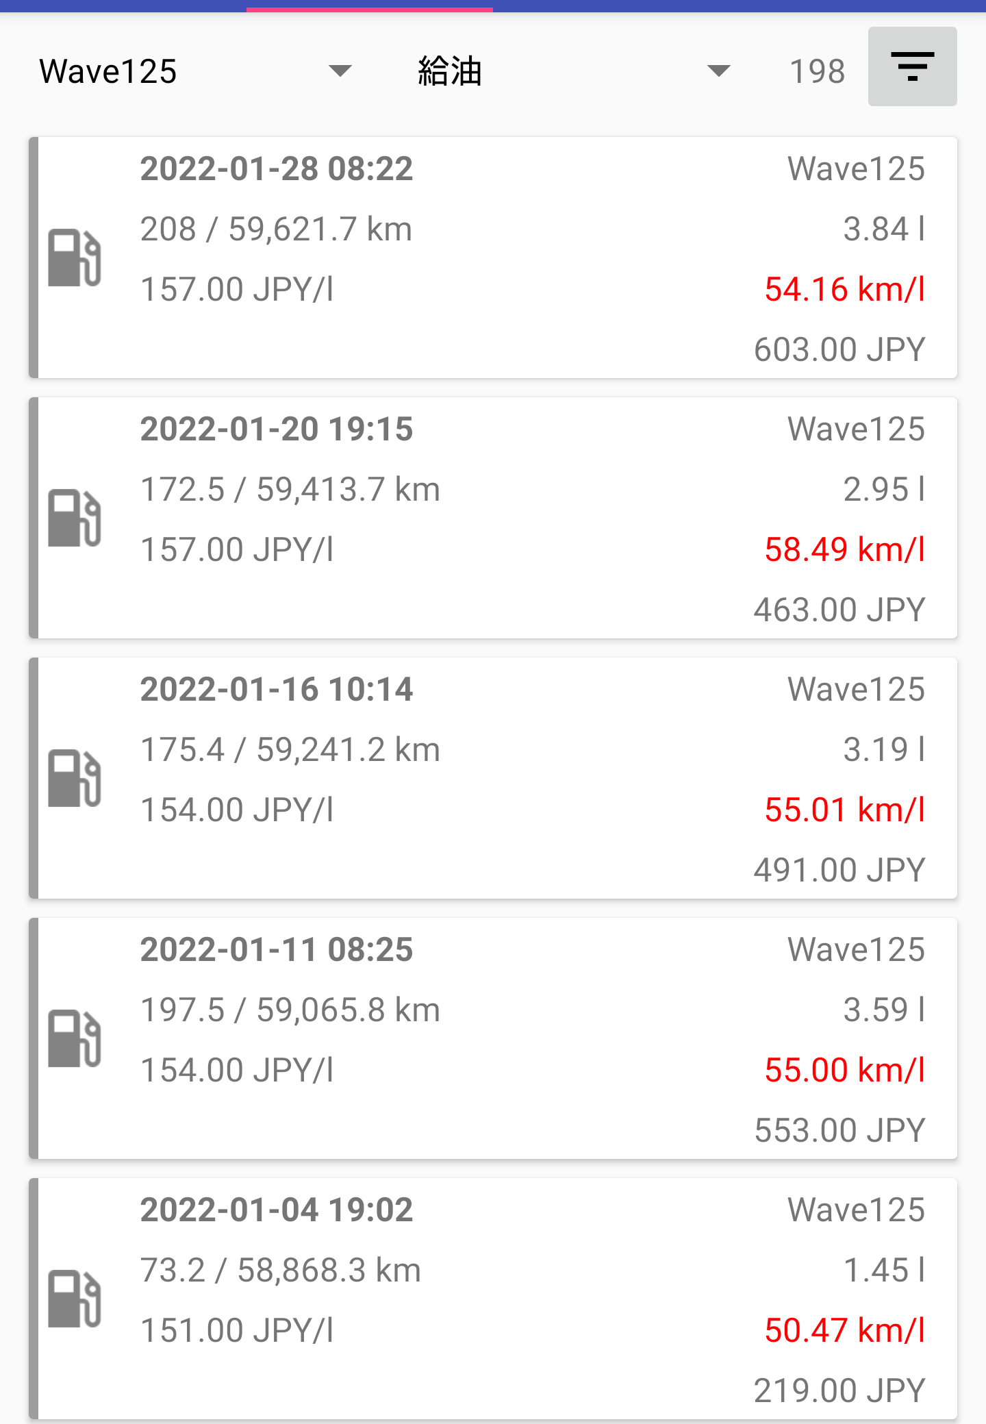The height and width of the screenshot is (1424, 986).
Task: Expand the 給油 record type dropdown arrow
Action: tap(718, 71)
